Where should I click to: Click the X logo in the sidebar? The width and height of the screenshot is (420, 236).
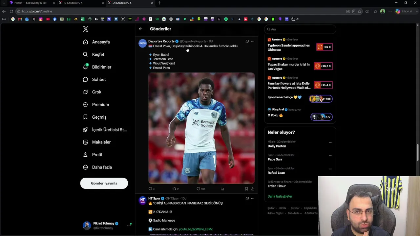(x=86, y=29)
